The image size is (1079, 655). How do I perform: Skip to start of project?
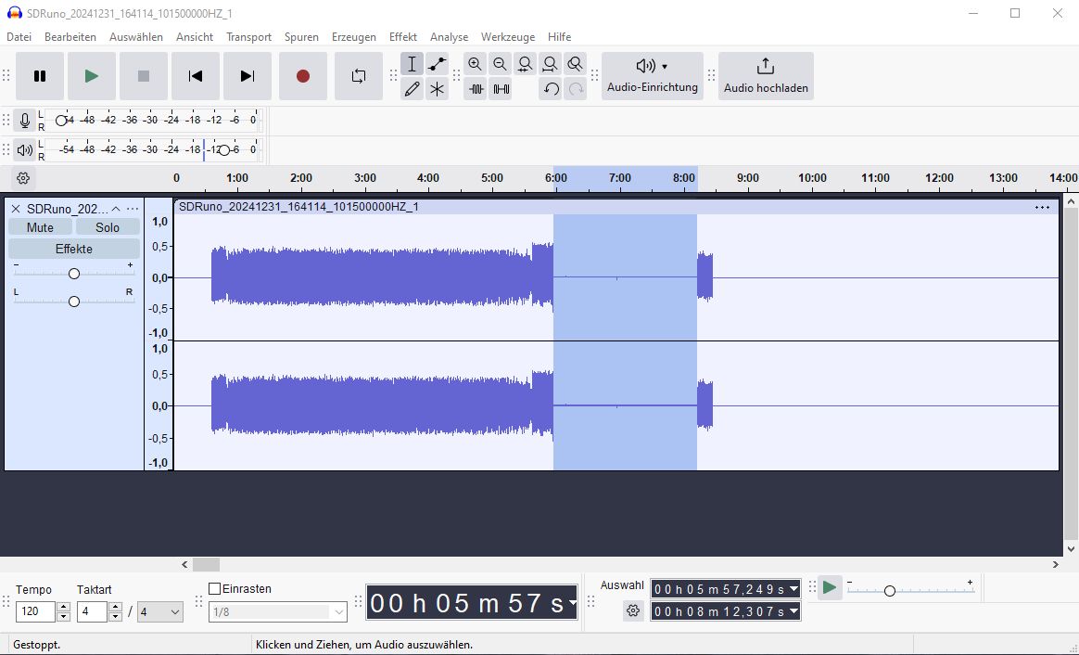(196, 76)
